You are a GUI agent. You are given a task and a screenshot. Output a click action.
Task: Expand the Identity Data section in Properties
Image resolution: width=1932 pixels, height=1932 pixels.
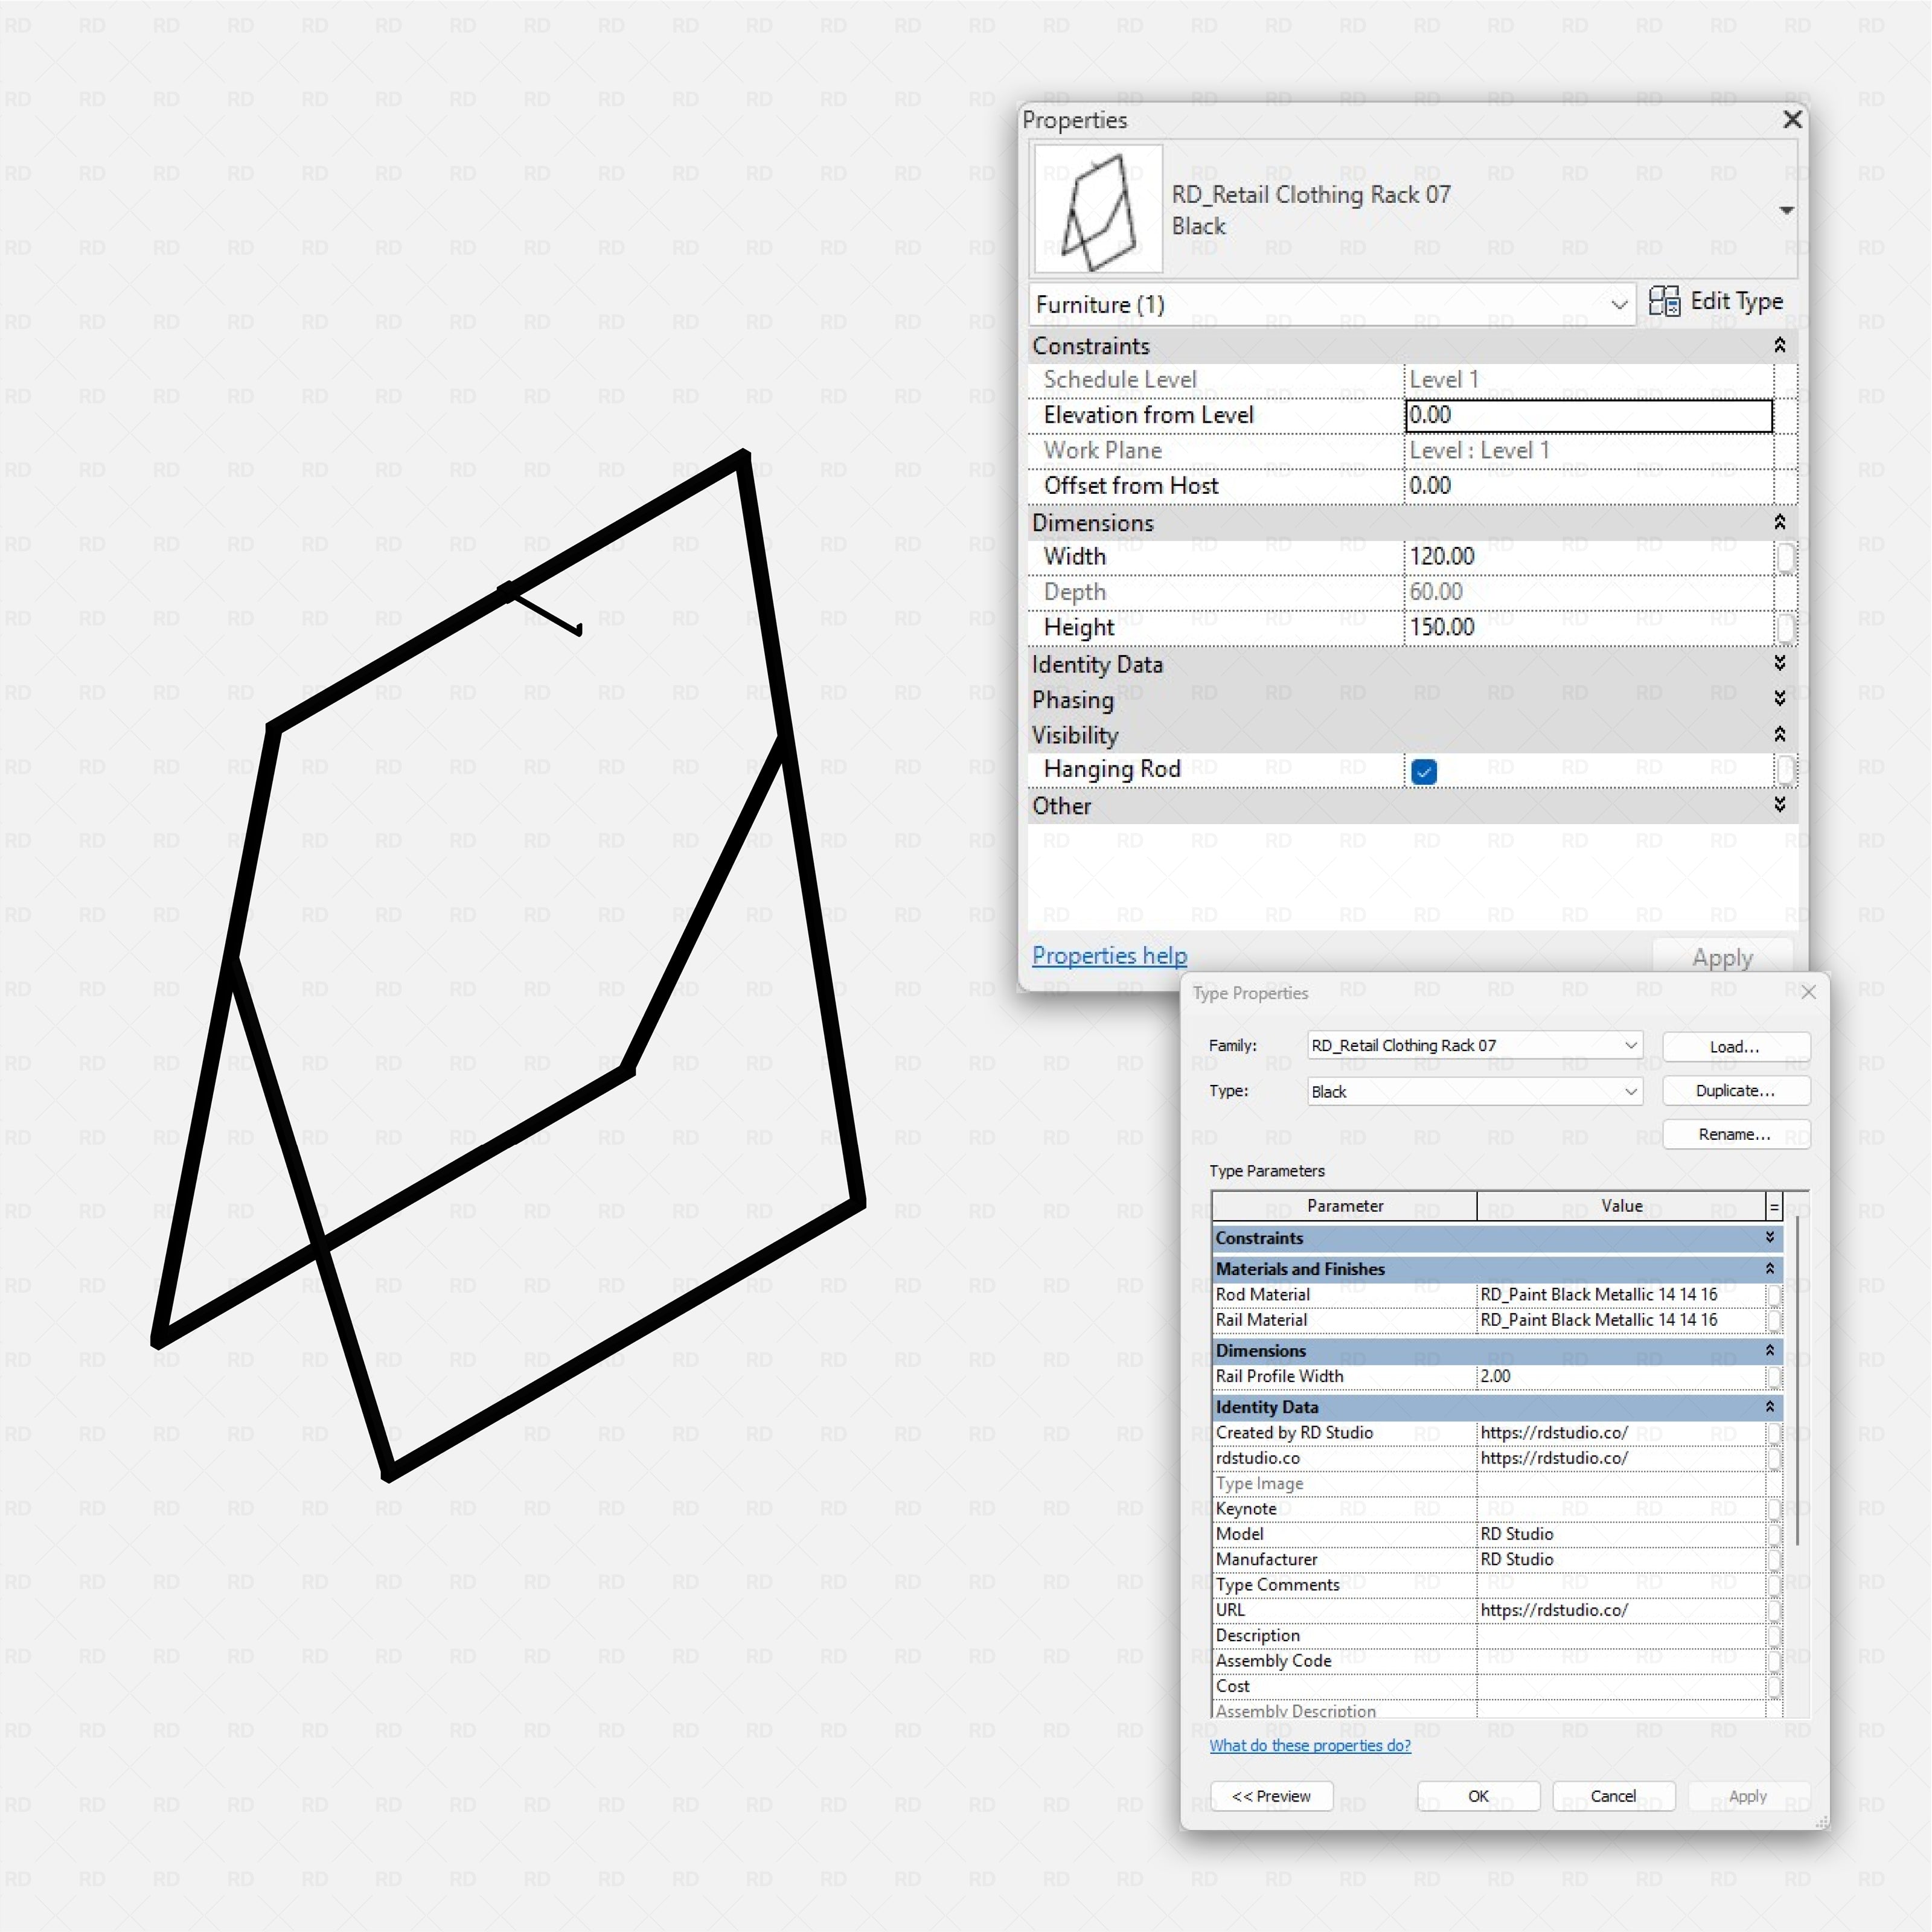point(1780,663)
